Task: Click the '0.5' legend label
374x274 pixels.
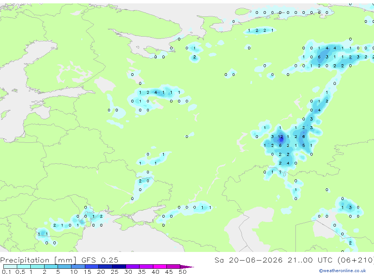Action: [x=20, y=272]
